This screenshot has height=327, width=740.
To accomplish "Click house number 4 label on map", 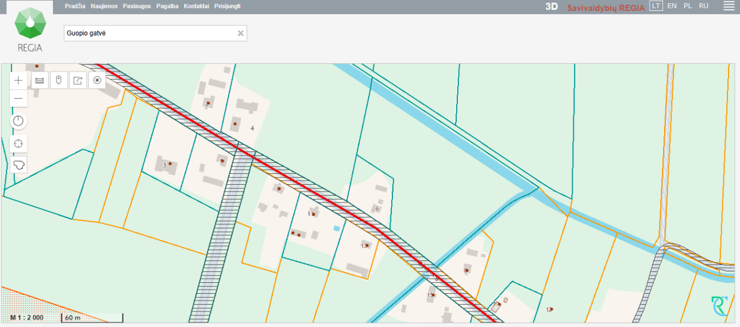I will tap(252, 128).
